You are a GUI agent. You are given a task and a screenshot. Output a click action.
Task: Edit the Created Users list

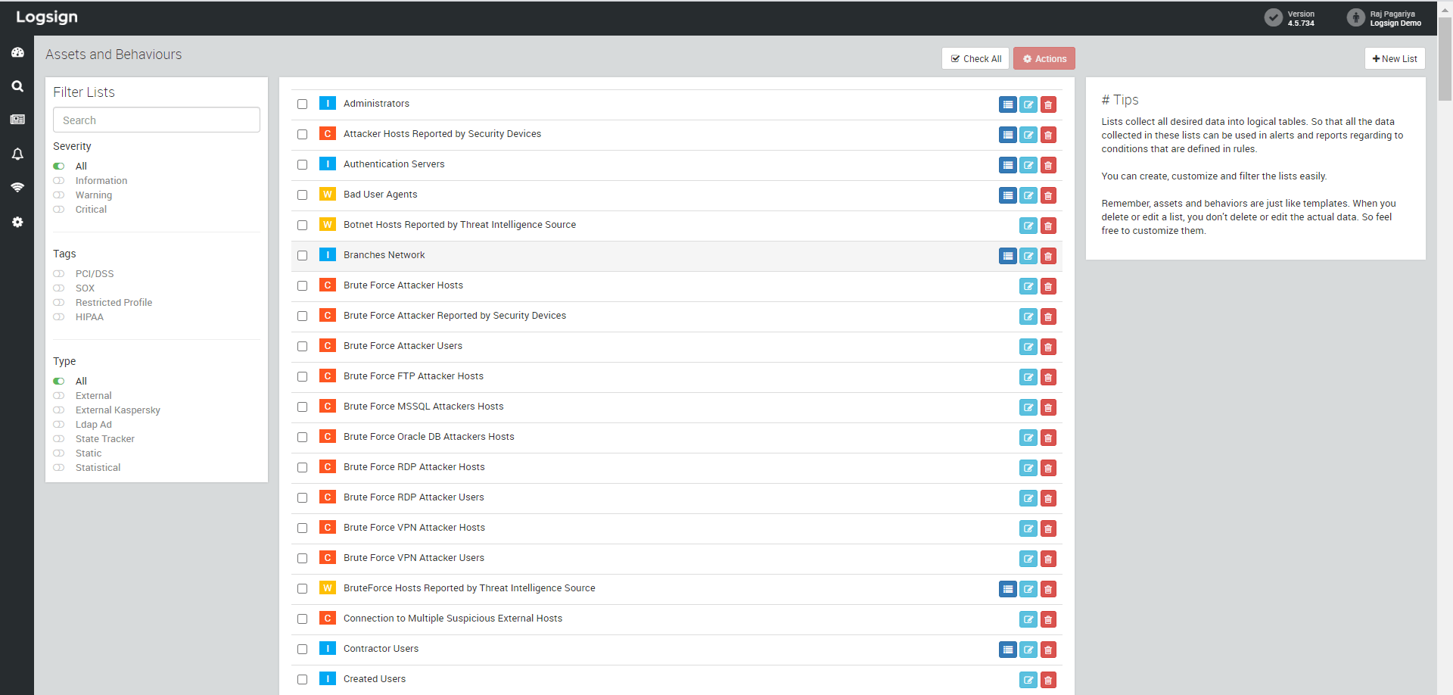pyautogui.click(x=1028, y=680)
